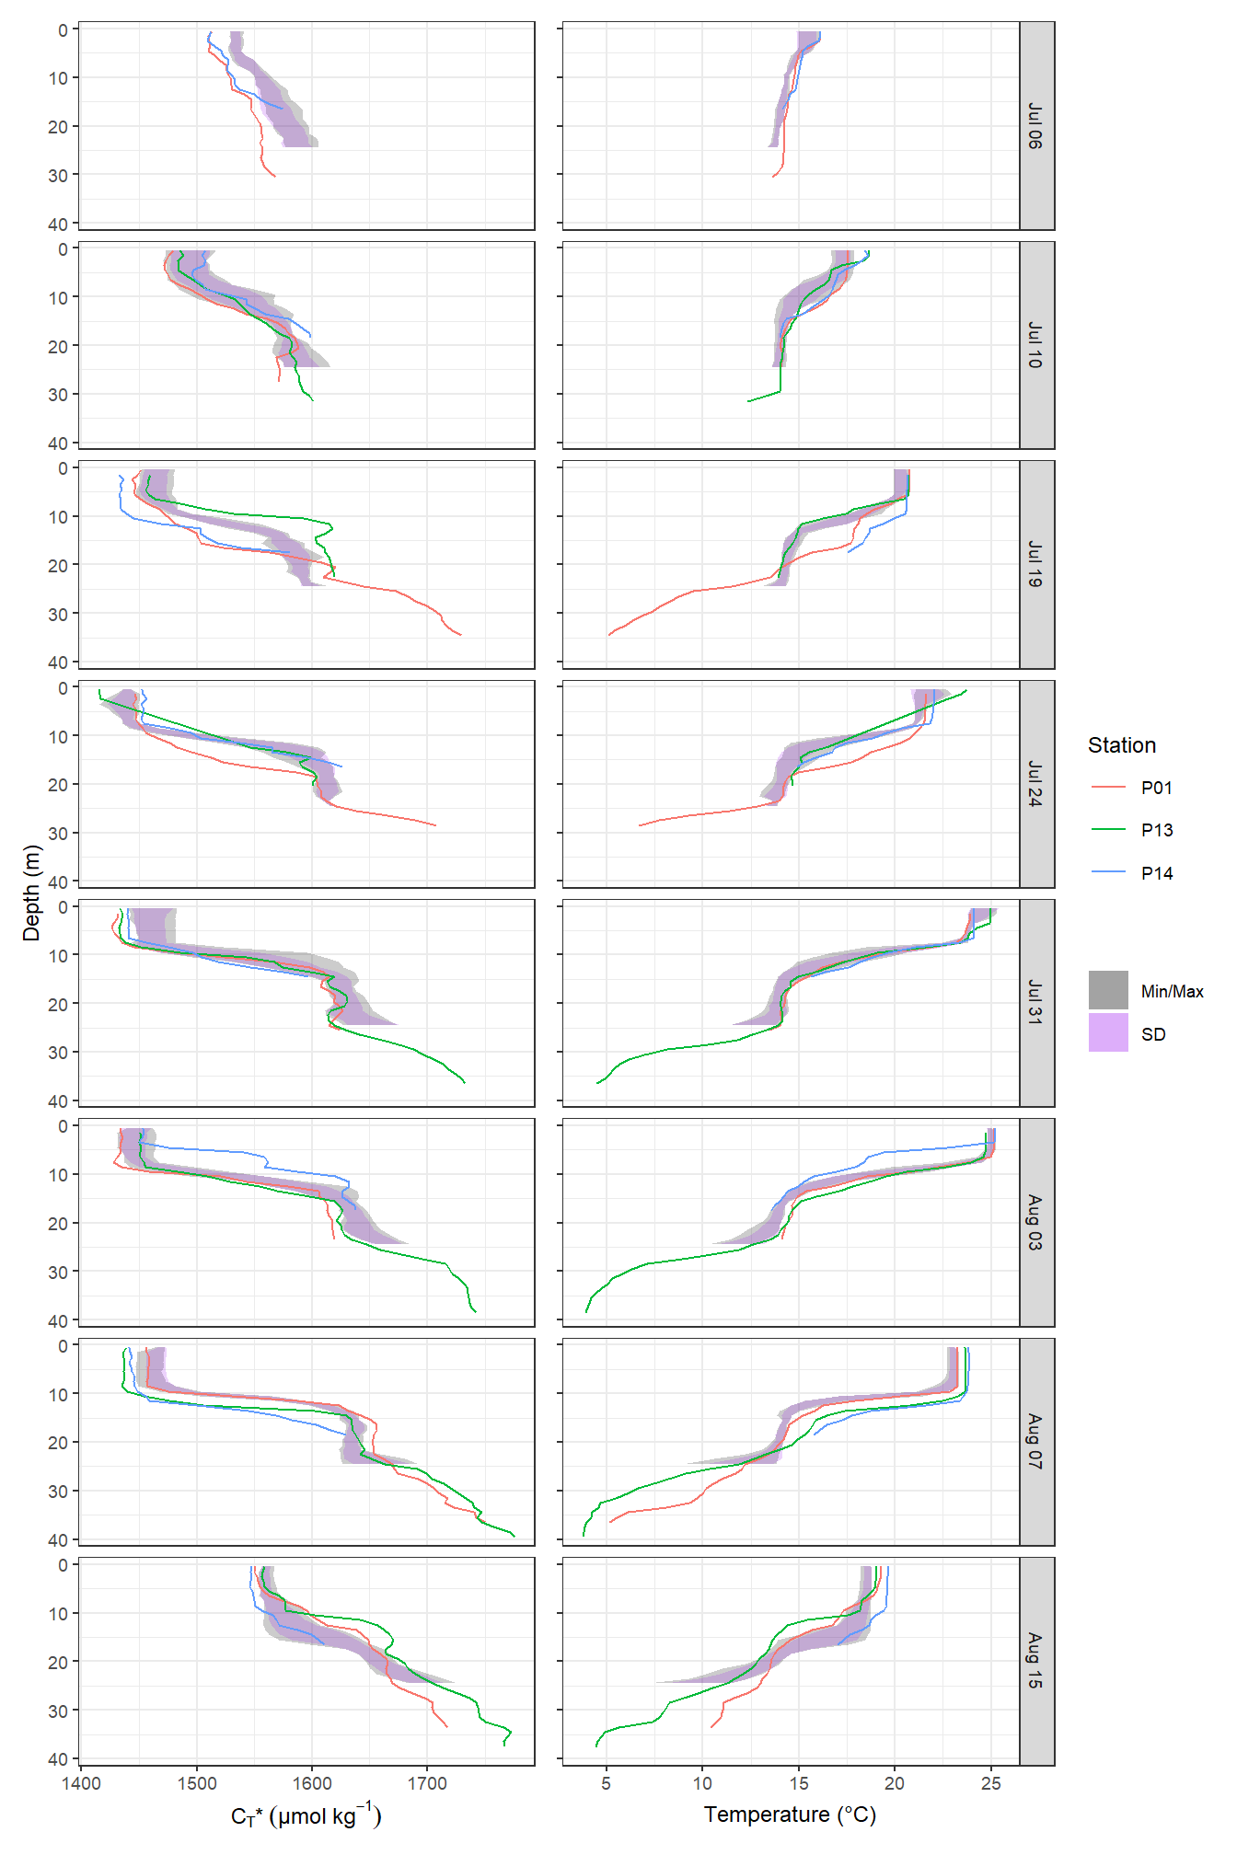The width and height of the screenshot is (1237, 1855).
Task: Click the P14 blue legend line
Action: [x=1108, y=872]
